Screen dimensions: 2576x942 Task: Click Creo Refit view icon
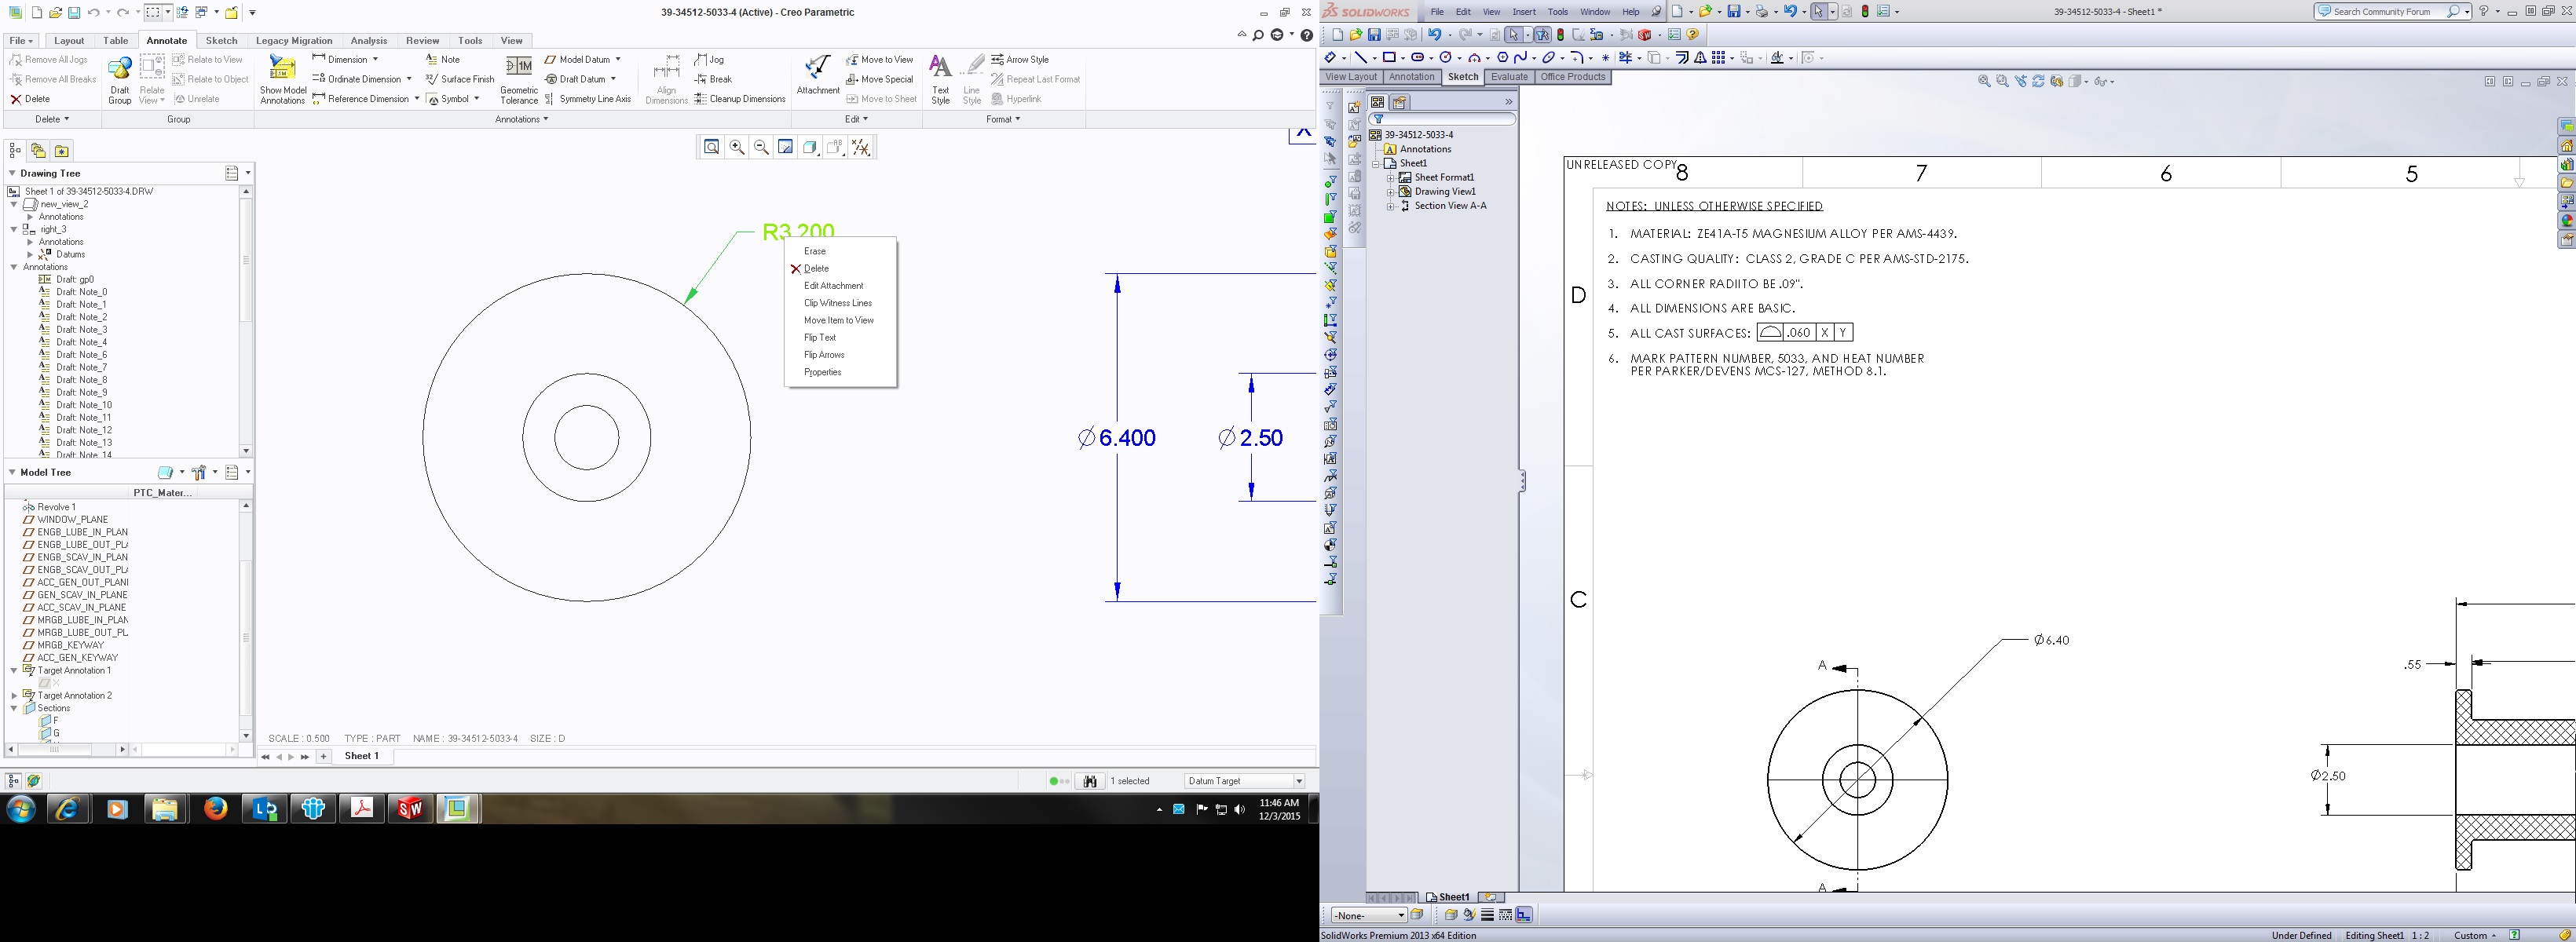point(711,147)
